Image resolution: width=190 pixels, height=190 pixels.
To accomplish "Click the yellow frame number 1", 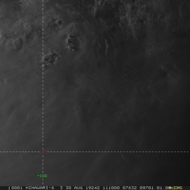I will (x=9, y=188).
